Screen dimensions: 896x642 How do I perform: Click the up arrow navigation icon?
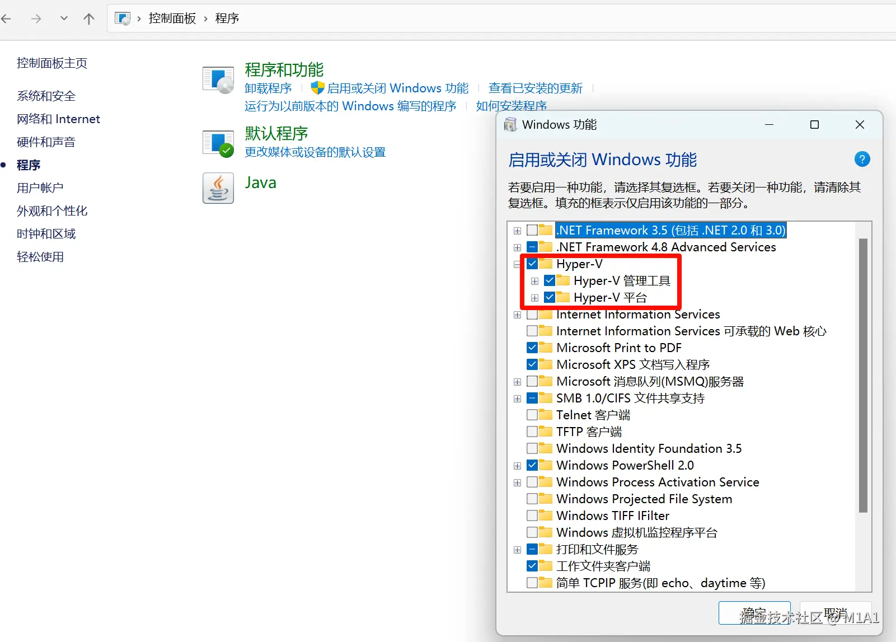pyautogui.click(x=89, y=18)
